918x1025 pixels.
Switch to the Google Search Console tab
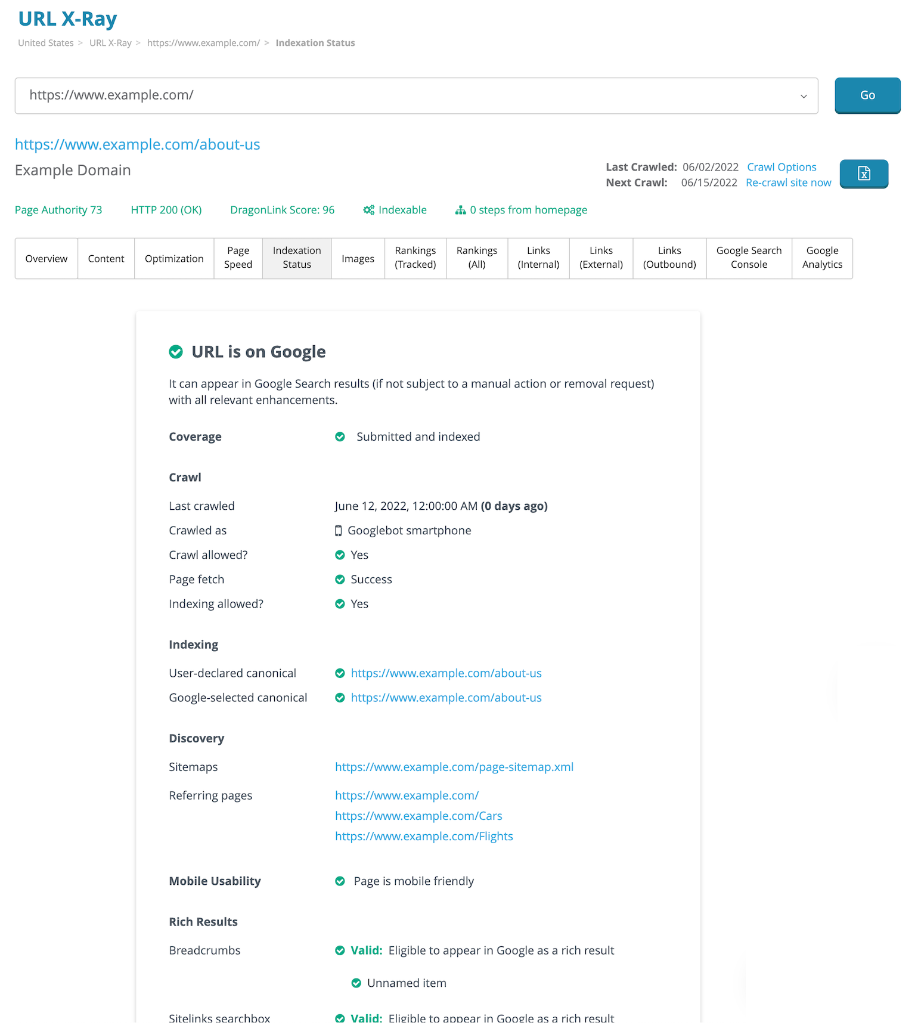(749, 258)
